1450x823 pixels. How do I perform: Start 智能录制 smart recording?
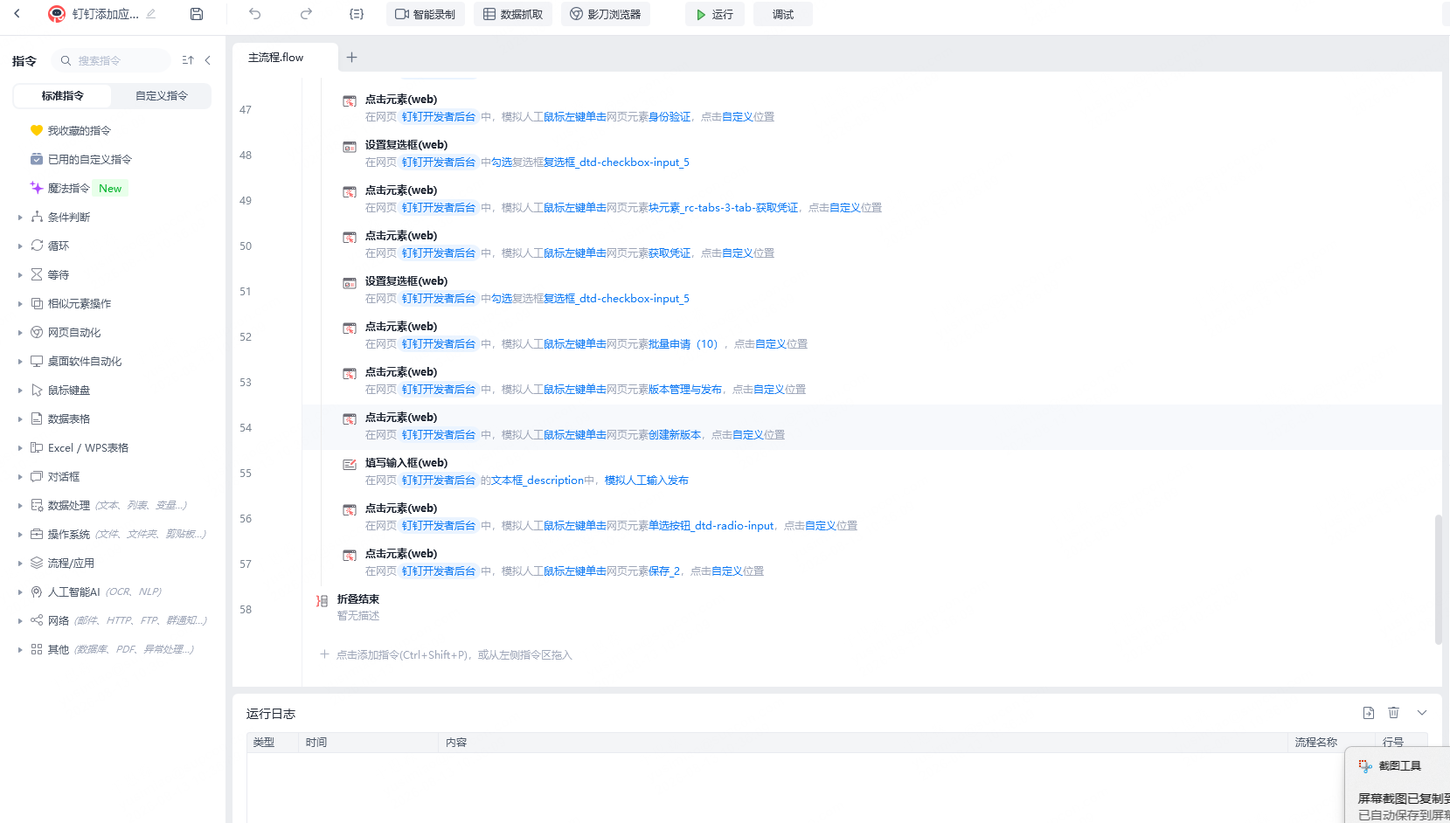point(426,14)
